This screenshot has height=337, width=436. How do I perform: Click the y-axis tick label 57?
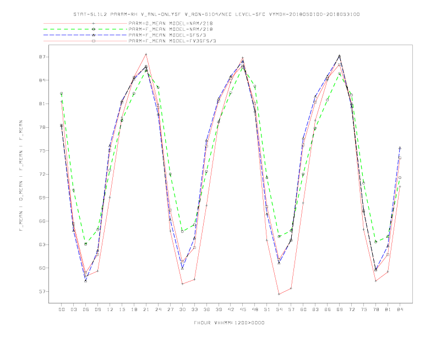click(x=41, y=292)
